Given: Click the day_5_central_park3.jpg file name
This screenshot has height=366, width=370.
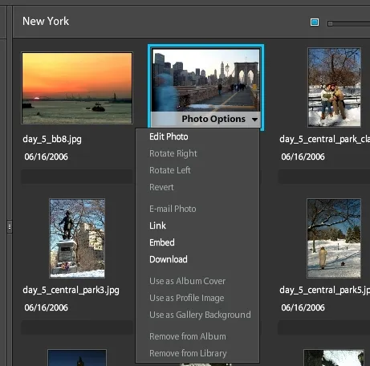Looking at the screenshot, I should tap(71, 291).
